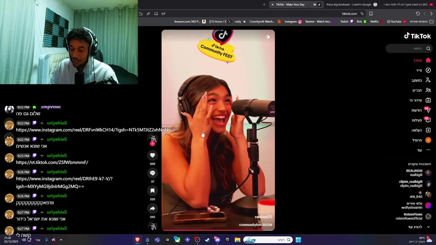Screen dimensions: 436x245
Task: Switch to the TikTok browser tab
Action: (x=296, y=4)
